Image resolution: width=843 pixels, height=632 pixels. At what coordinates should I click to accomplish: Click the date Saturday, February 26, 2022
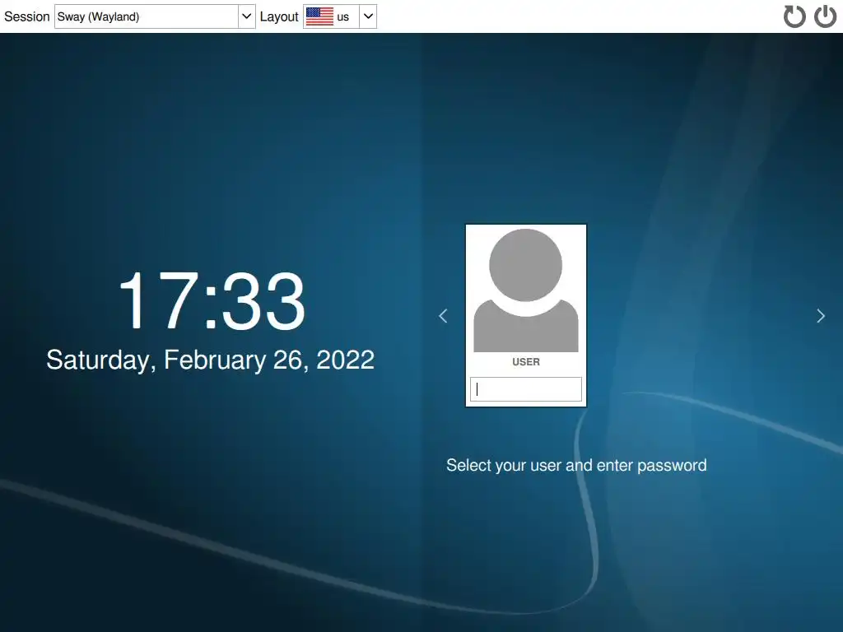point(210,360)
